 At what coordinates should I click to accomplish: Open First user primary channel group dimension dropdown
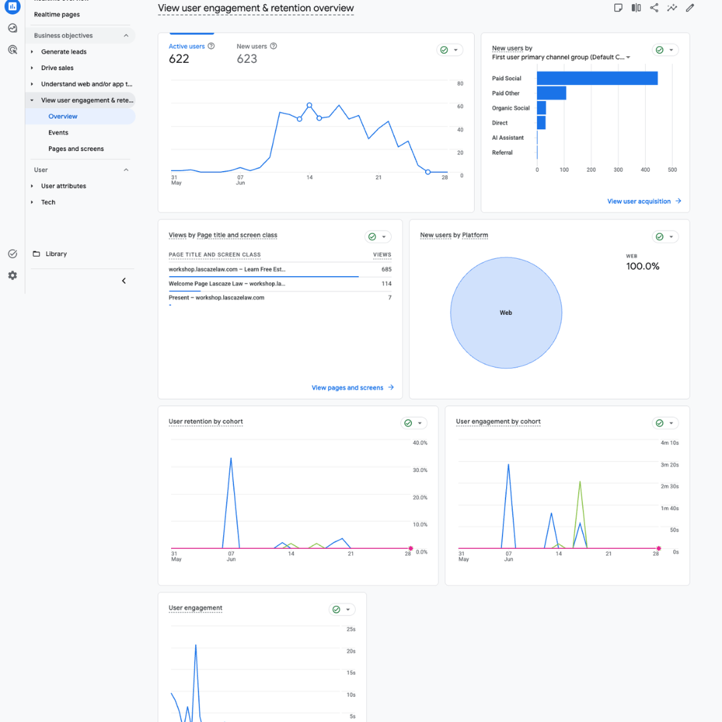click(561, 57)
